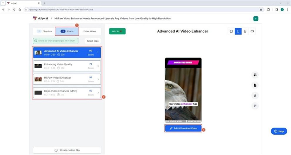Click 'Advanced AI Video Enhancer' preview heading

(183, 31)
